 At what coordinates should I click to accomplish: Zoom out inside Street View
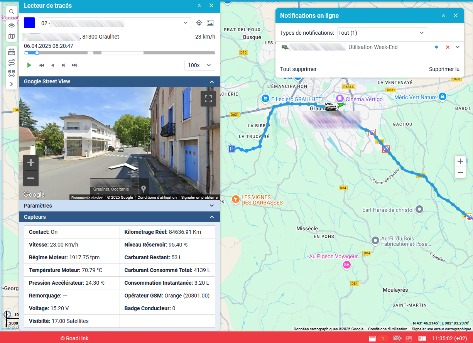click(31, 178)
